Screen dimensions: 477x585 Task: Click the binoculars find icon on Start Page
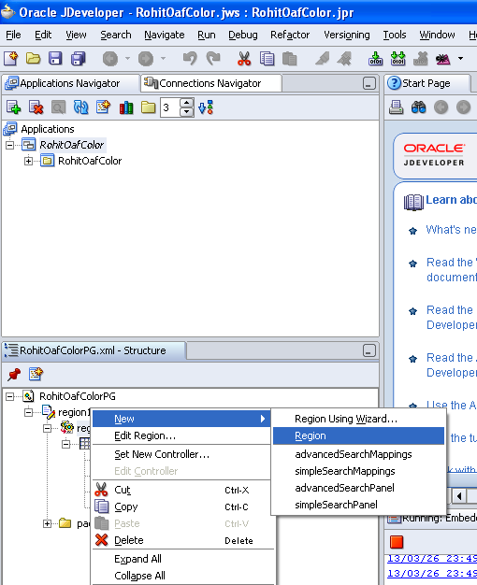click(418, 107)
